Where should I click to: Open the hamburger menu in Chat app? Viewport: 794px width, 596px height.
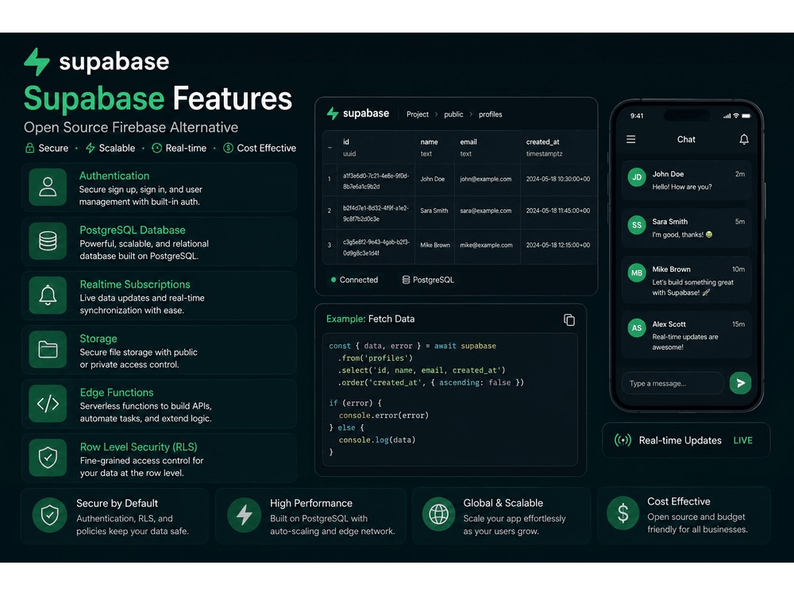click(631, 139)
